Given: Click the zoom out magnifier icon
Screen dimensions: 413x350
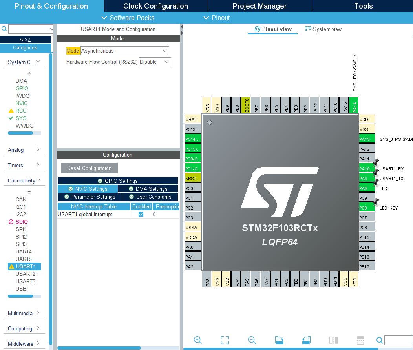Looking at the screenshot, I should pyautogui.click(x=252, y=340).
